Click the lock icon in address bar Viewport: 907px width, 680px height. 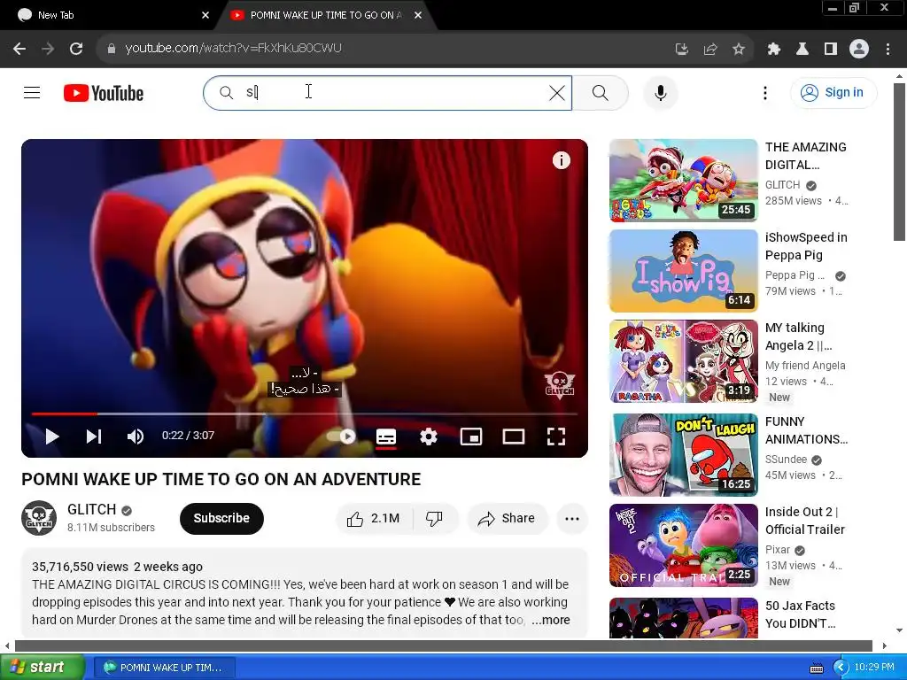click(x=111, y=49)
